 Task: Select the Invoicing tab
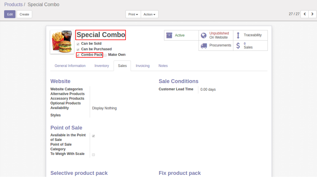point(142,66)
